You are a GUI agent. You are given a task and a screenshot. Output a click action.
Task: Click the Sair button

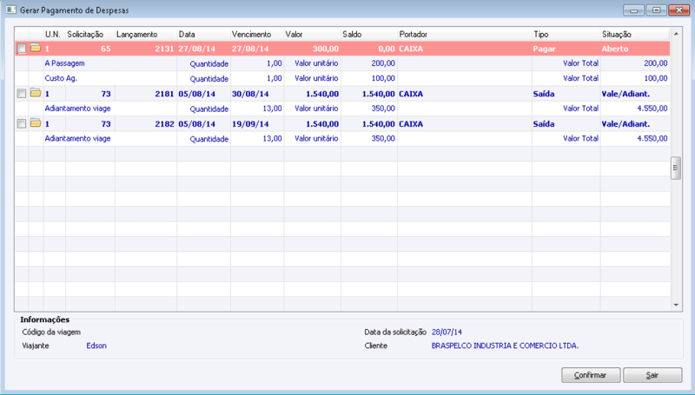click(652, 375)
